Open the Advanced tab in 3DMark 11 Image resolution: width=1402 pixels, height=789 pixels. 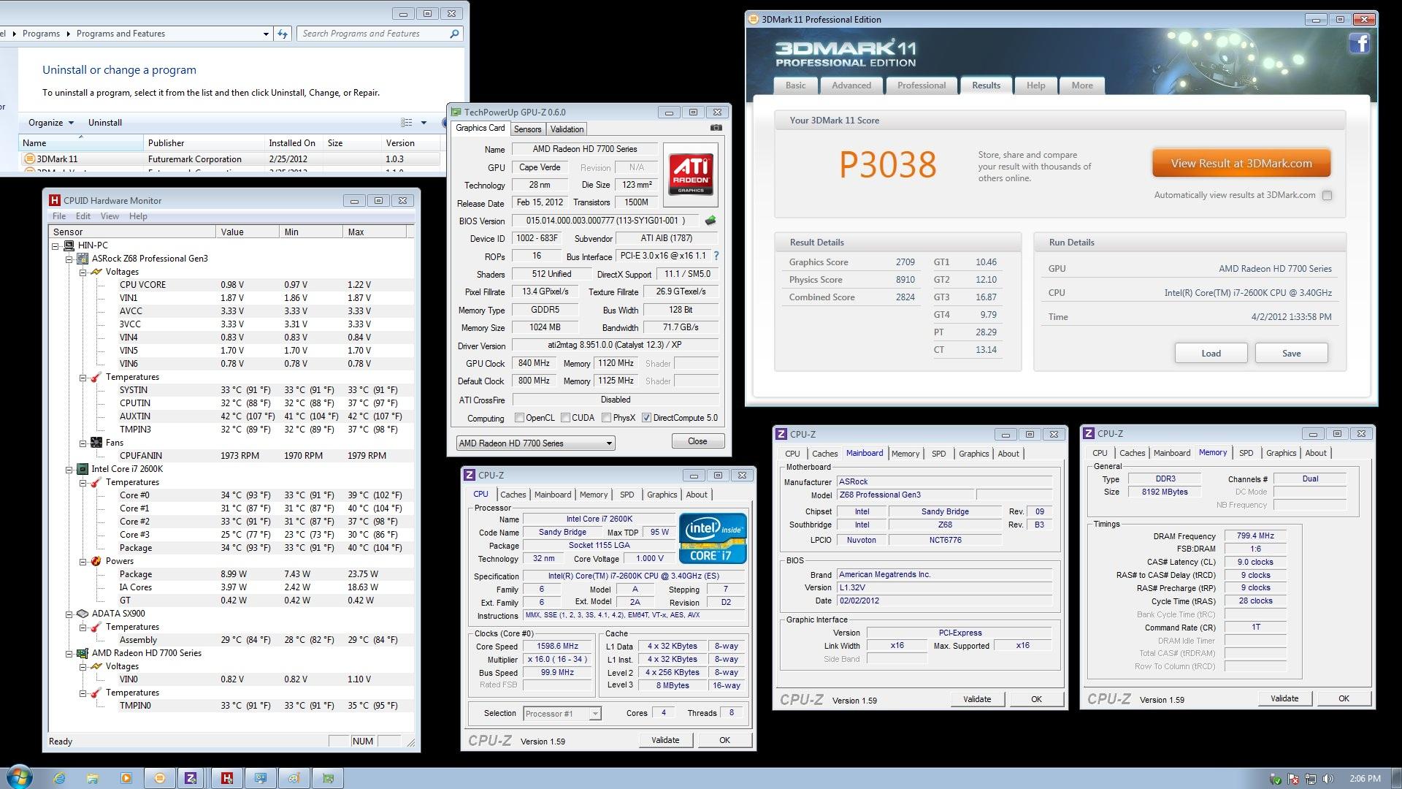[x=851, y=85]
